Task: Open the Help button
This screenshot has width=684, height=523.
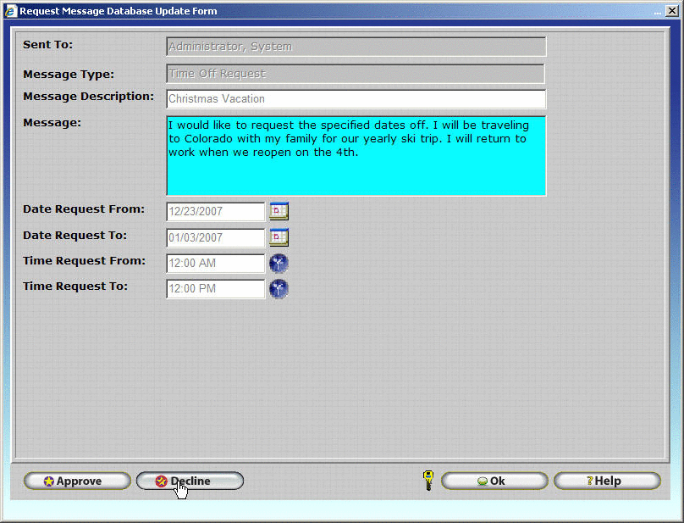Action: 607,481
